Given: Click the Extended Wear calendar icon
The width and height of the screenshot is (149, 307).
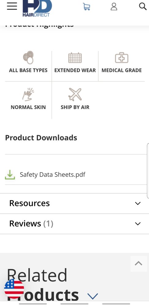Looking at the screenshot, I should click(x=75, y=58).
